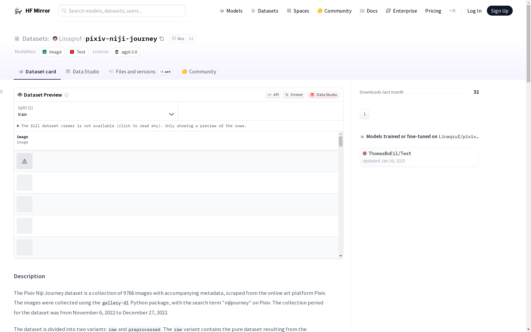Click the warning image thumbnail in first row
The width and height of the screenshot is (531, 332).
coord(25,161)
